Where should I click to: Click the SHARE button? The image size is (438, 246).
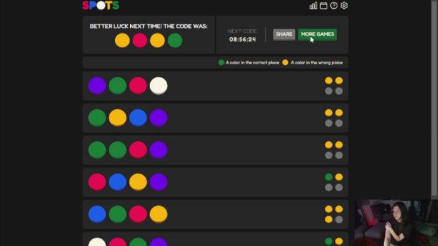(284, 34)
